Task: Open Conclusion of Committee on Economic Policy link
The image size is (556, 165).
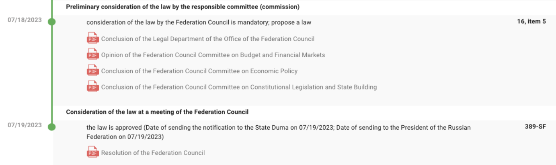Action: 199,71
